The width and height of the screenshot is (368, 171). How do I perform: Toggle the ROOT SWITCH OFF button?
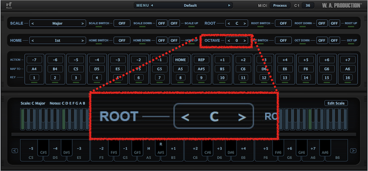coord(283,23)
